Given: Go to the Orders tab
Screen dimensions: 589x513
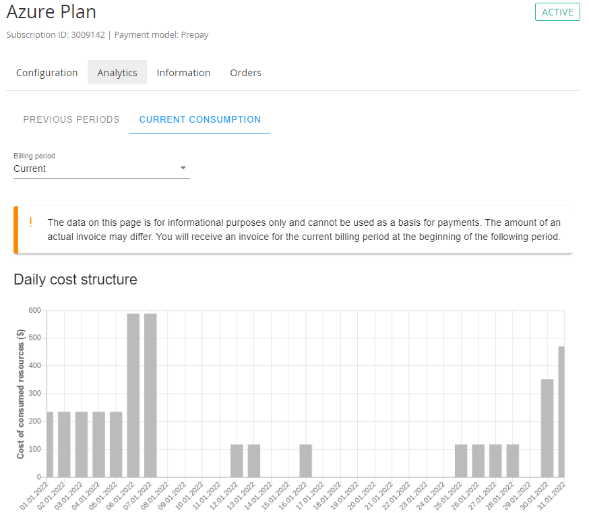Looking at the screenshot, I should [245, 73].
